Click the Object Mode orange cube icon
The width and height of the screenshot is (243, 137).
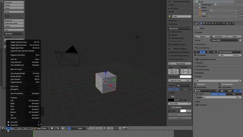coord(35,128)
